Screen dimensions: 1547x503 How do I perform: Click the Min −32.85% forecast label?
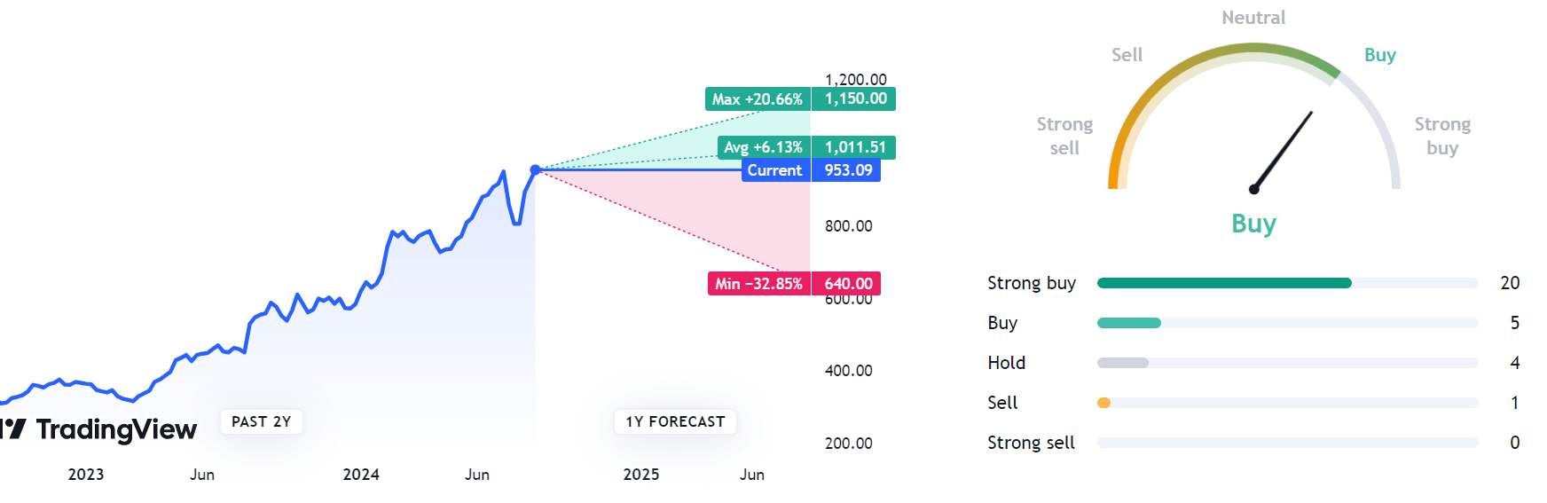click(759, 284)
